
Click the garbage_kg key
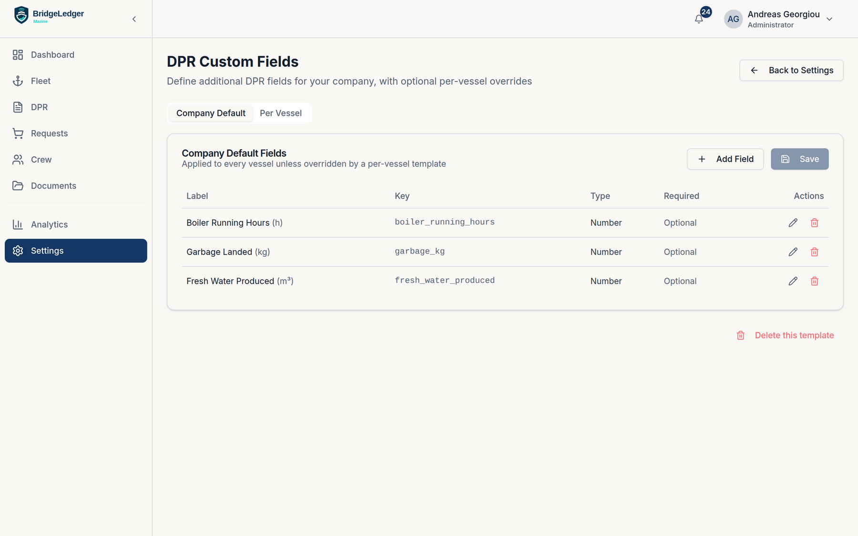[x=419, y=251]
